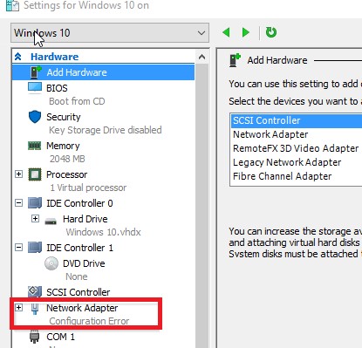Screen dimensions: 362x348
Task: Click 2048 MB memory value
Action: 67,159
